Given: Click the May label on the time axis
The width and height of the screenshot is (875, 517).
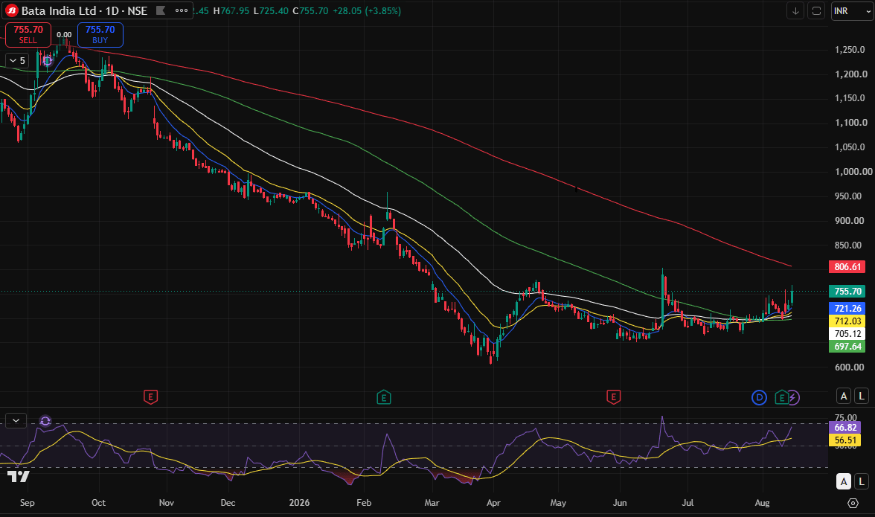Looking at the screenshot, I should [x=558, y=503].
